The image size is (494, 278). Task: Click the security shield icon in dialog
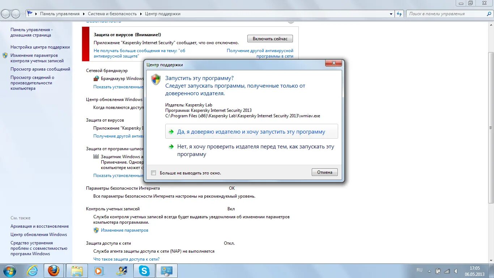156,80
